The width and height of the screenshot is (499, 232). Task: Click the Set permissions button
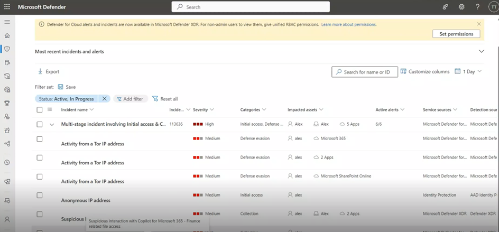tap(456, 34)
